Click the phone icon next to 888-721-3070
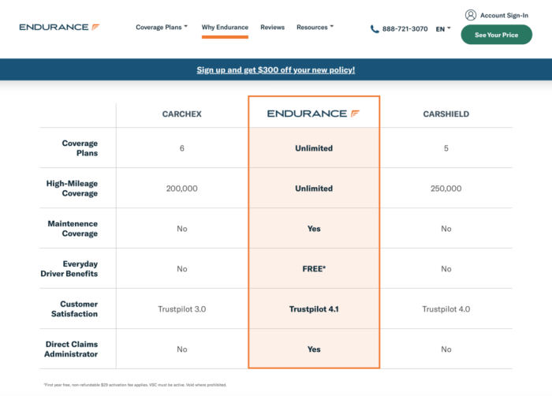Screen dimensions: 552x396 (x=375, y=29)
